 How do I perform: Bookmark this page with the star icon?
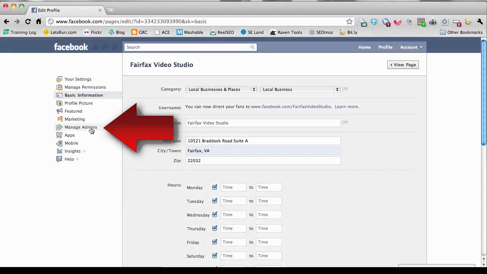pyautogui.click(x=349, y=21)
